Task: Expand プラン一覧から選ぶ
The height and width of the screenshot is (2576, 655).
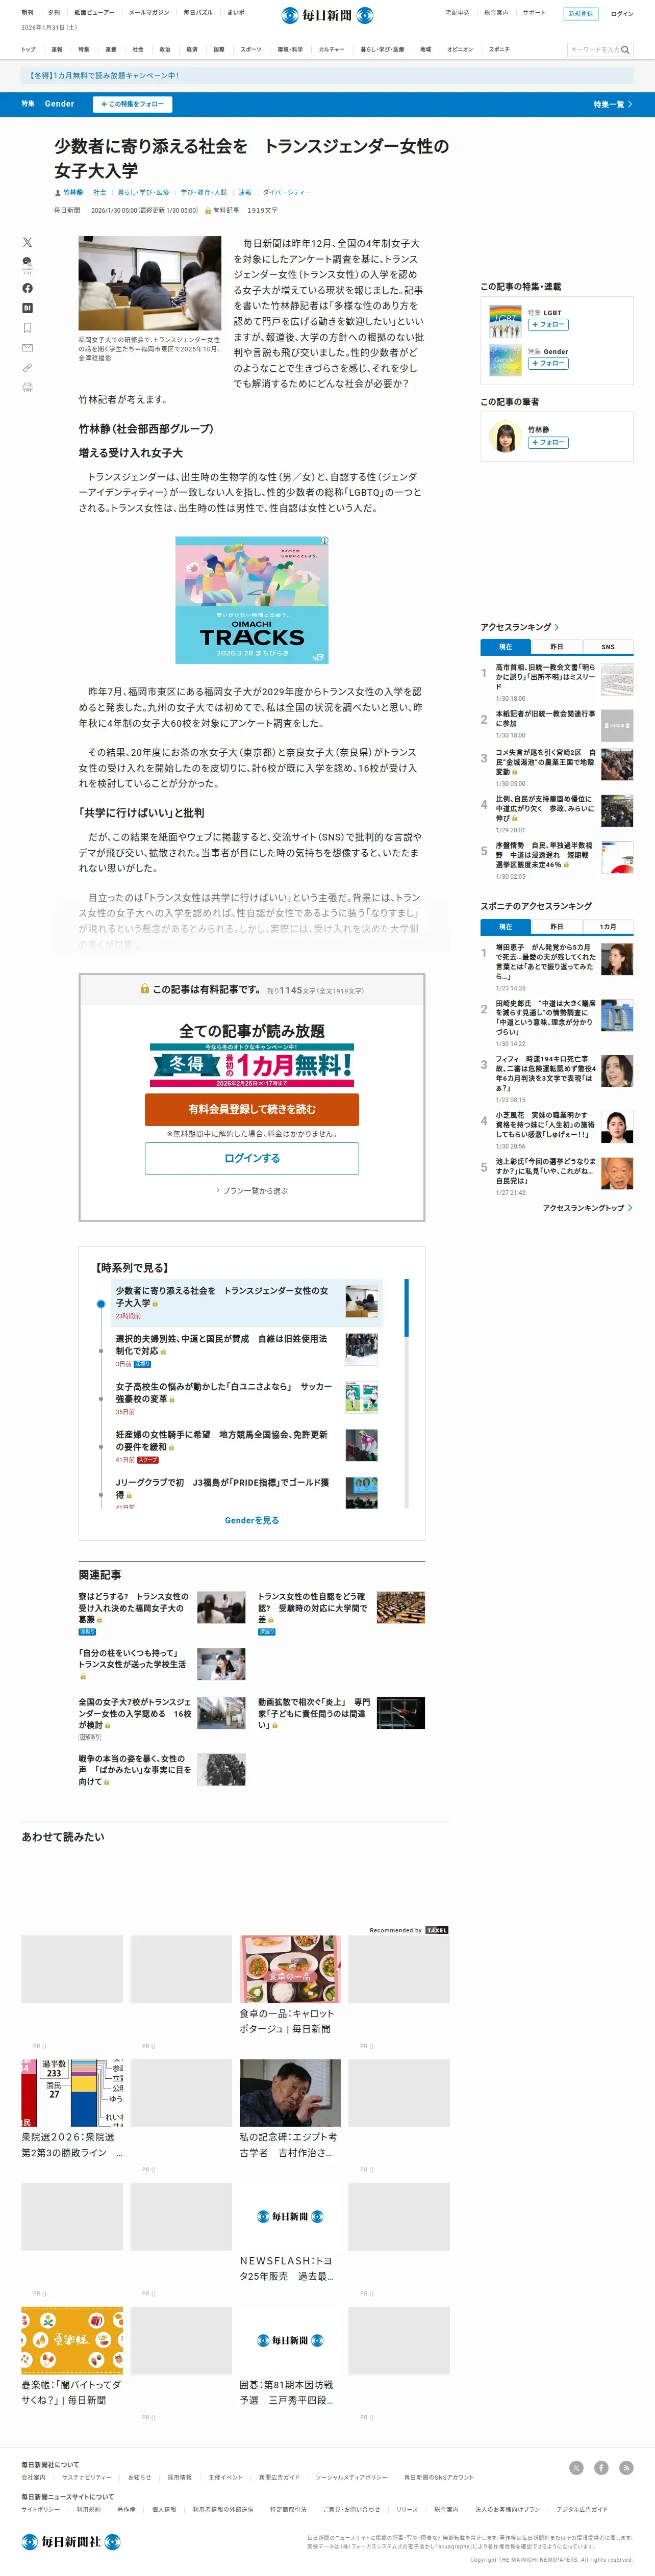Action: [252, 1191]
